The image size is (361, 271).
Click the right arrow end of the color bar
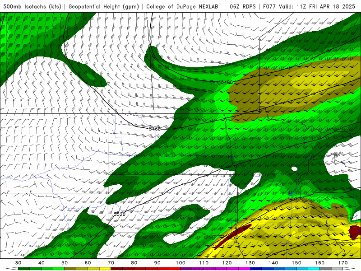click(x=348, y=269)
